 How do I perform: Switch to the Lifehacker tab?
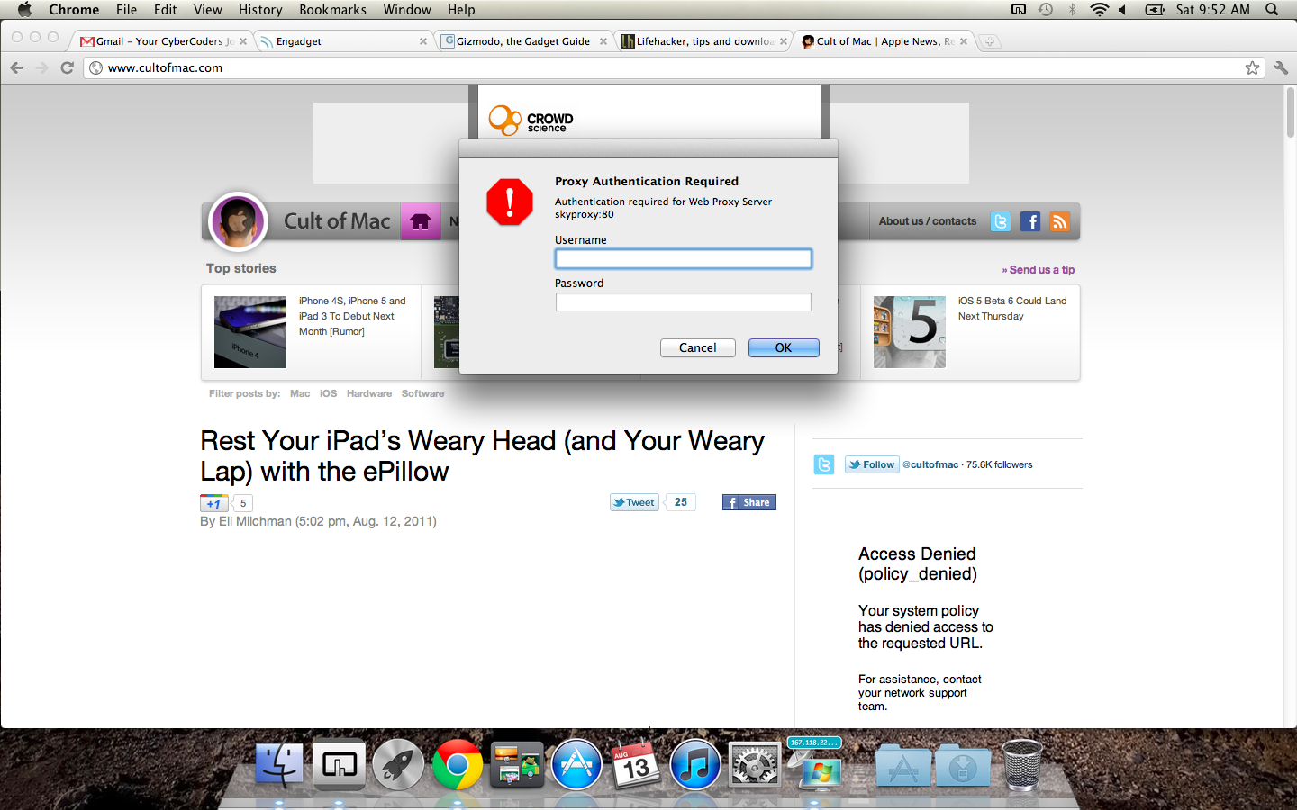click(703, 41)
